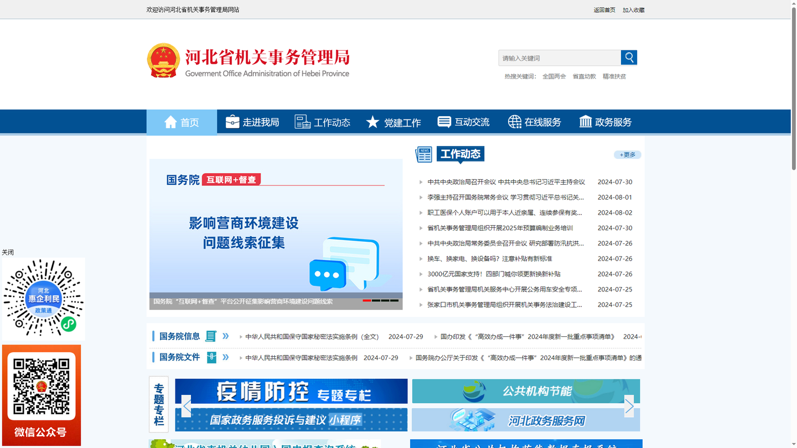Click the search magnifier button
This screenshot has width=797, height=448.
click(x=629, y=58)
